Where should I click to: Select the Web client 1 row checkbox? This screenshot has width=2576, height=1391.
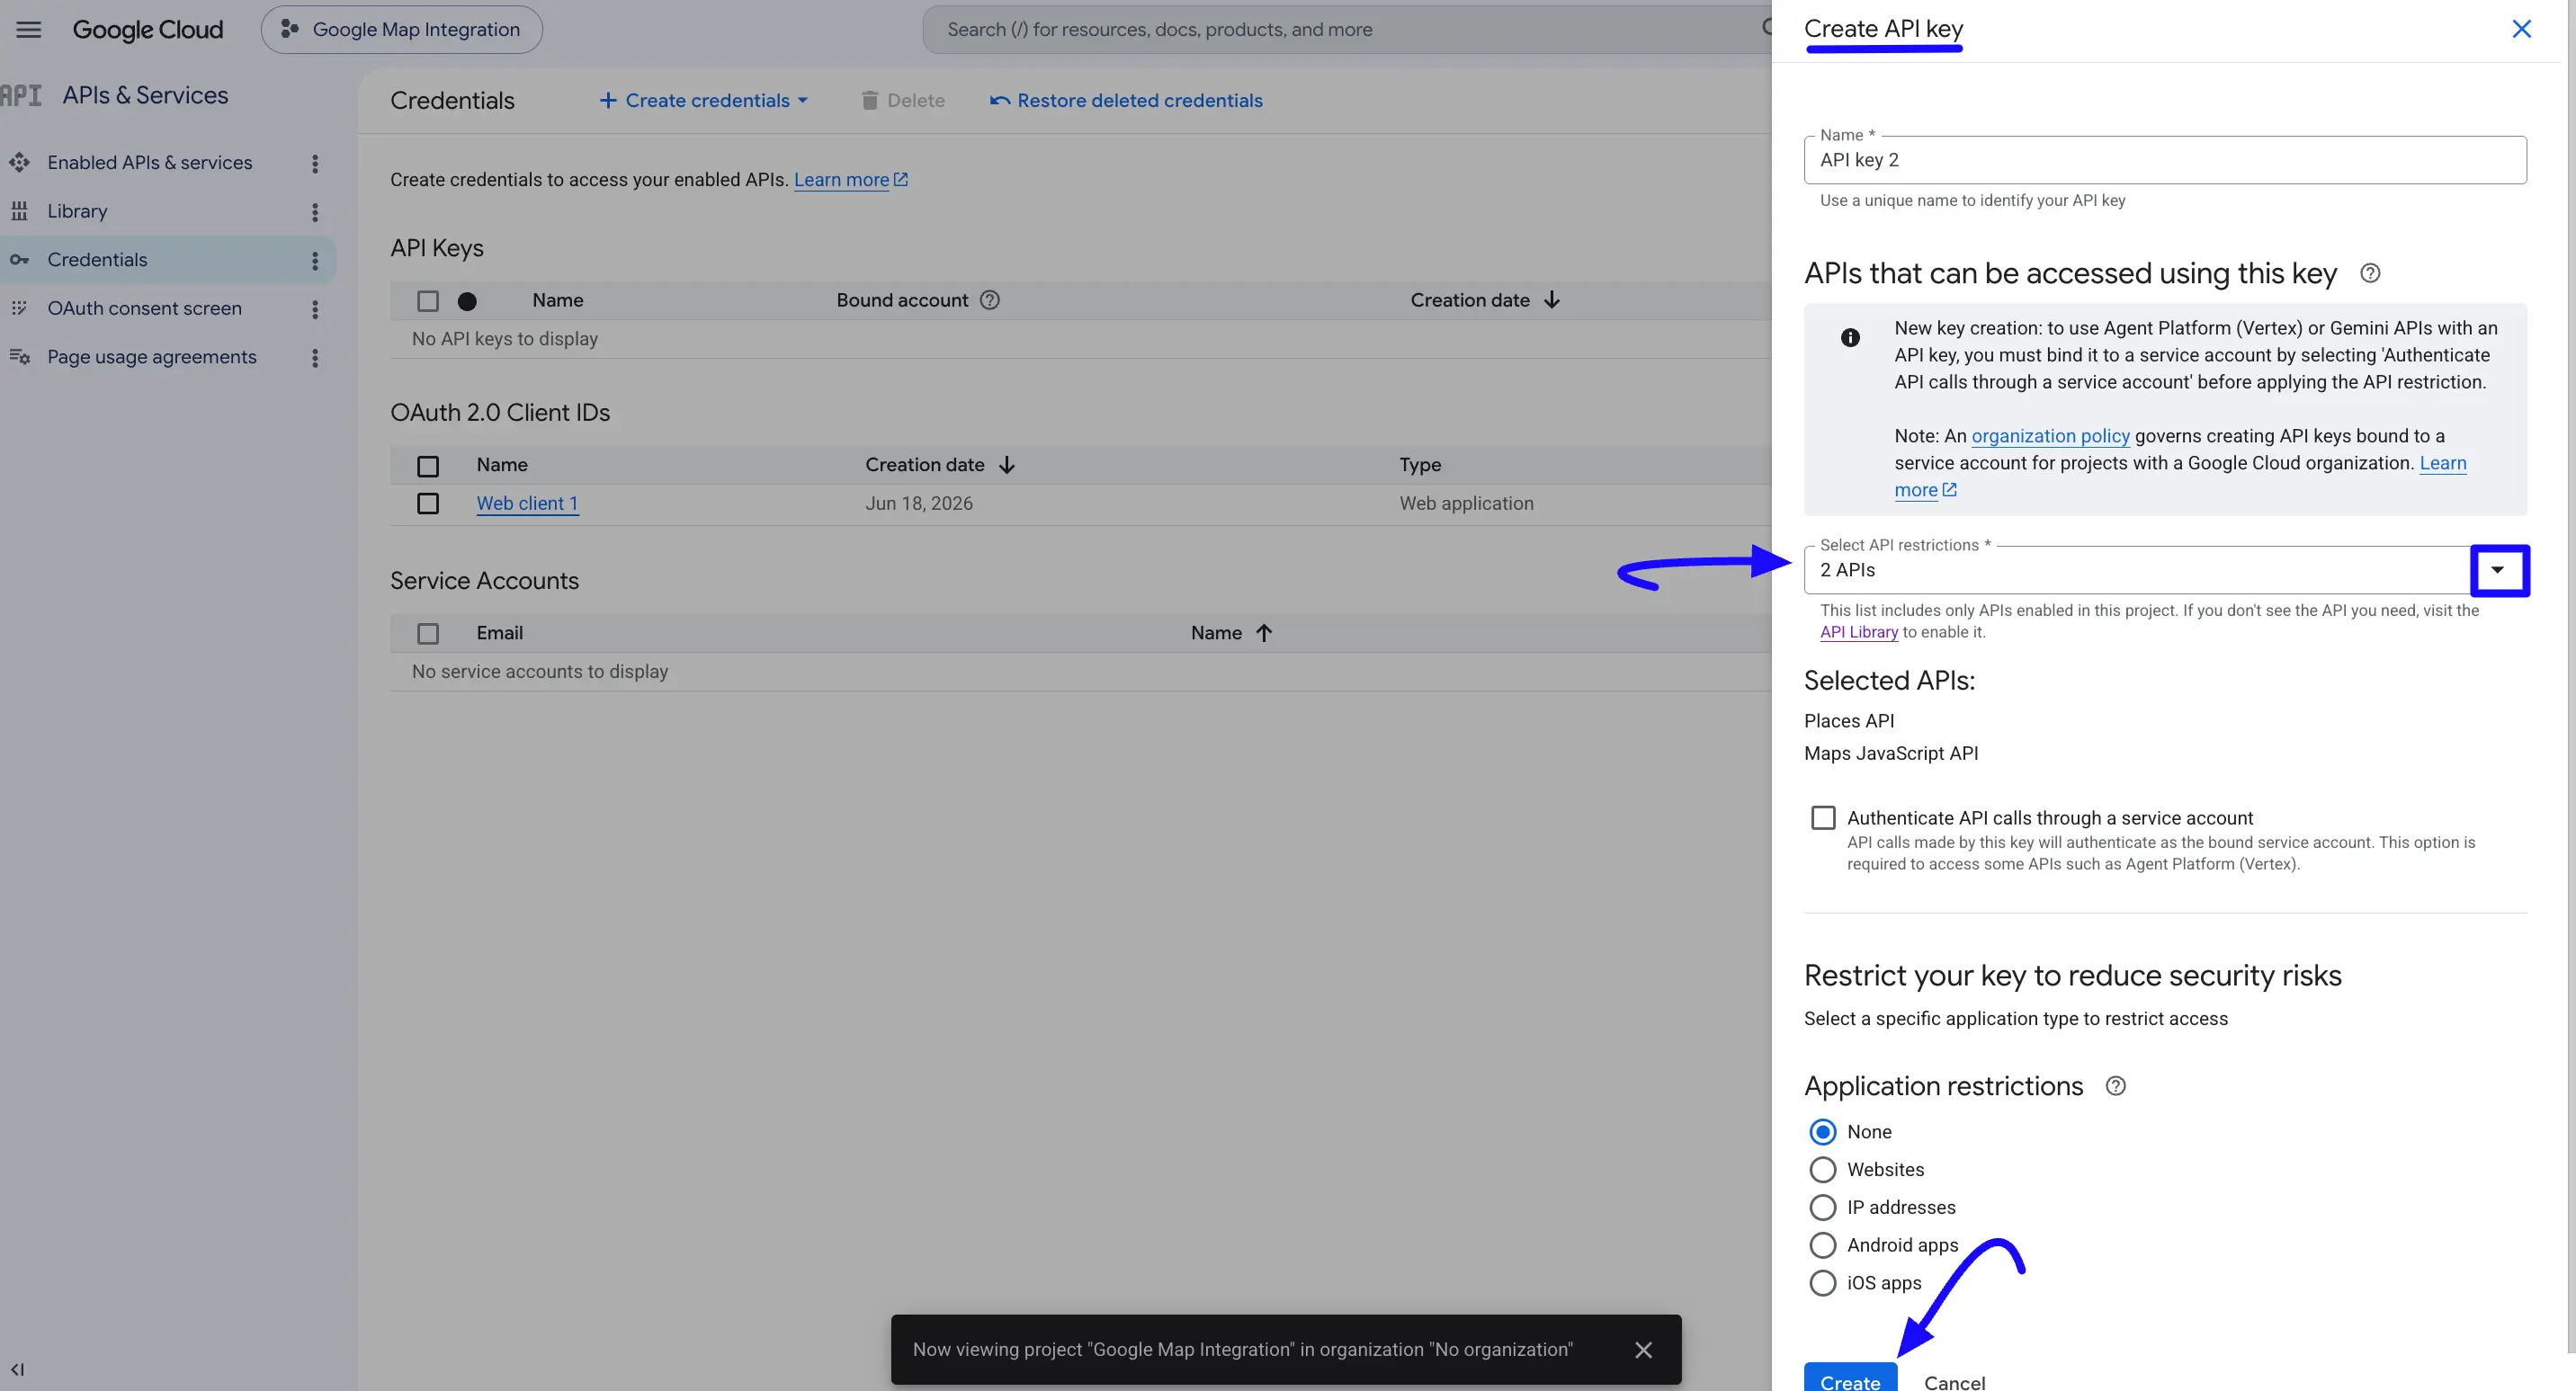428,503
